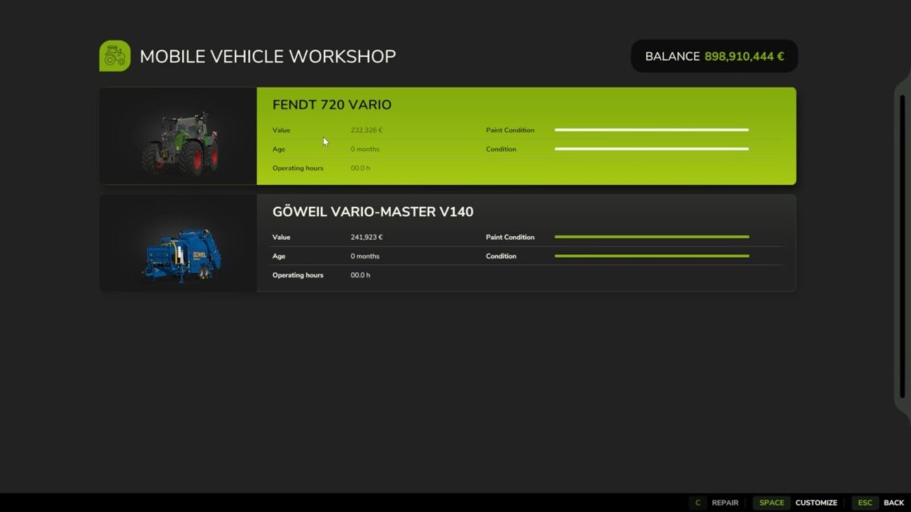Click the ESC key hint for Back
Screen dimensions: 911x512
865,502
